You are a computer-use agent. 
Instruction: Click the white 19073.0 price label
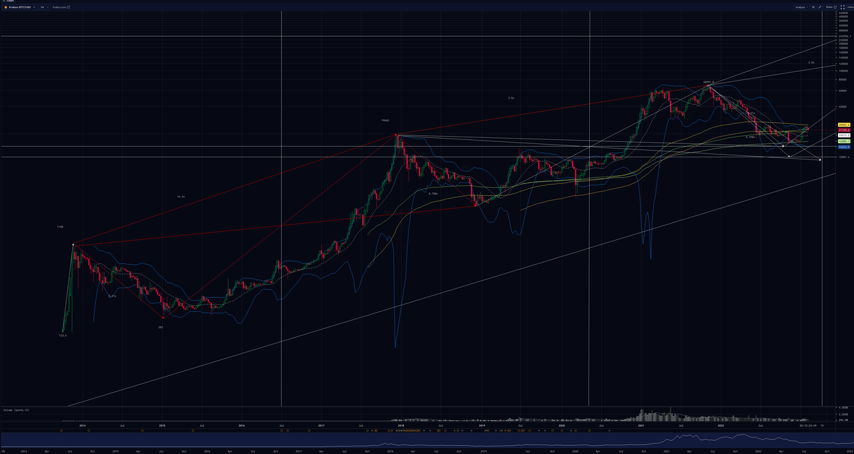pos(844,135)
